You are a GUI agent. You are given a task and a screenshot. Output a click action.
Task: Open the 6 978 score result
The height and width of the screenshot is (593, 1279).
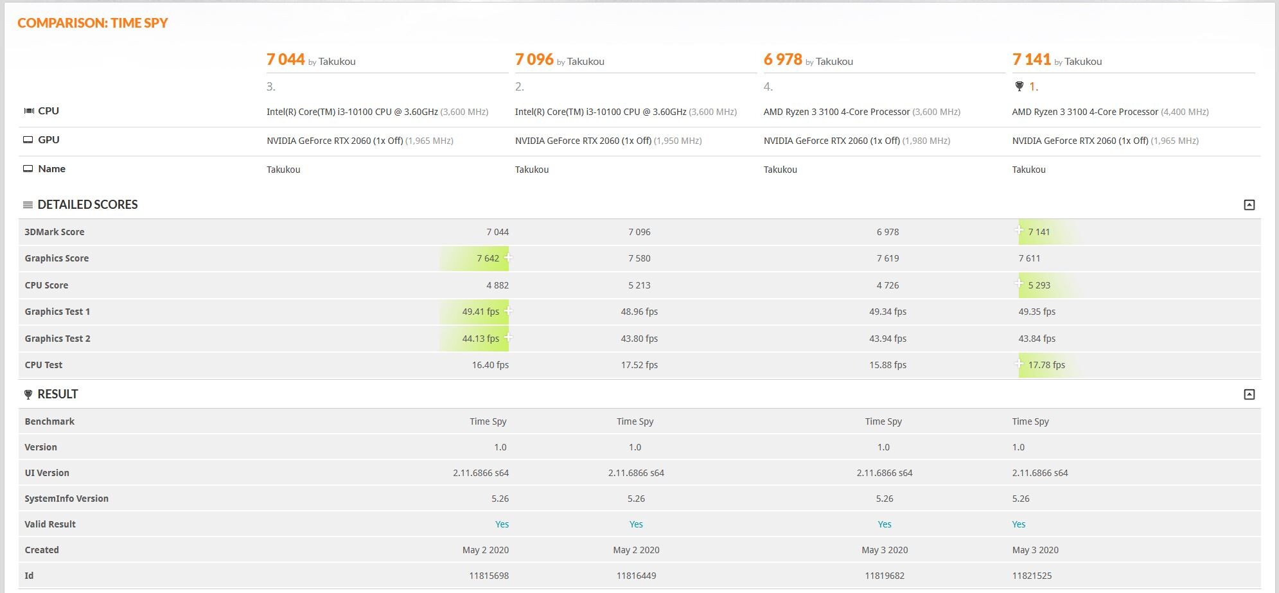[x=783, y=60]
